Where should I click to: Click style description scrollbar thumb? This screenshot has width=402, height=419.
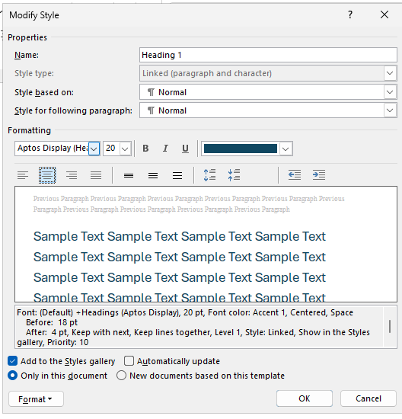390,326
